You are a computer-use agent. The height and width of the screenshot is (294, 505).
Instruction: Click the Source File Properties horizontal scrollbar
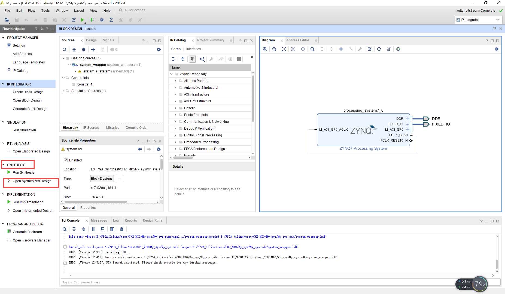[x=96, y=202]
